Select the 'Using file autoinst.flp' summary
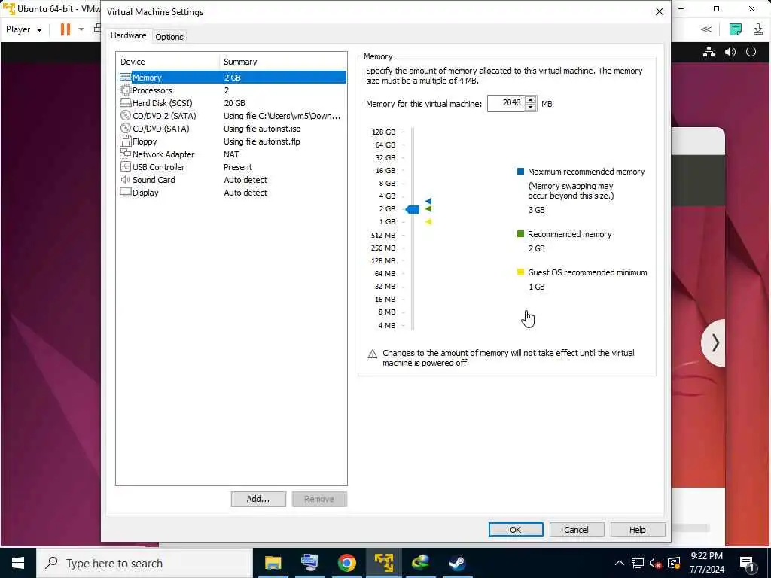 pyautogui.click(x=261, y=141)
